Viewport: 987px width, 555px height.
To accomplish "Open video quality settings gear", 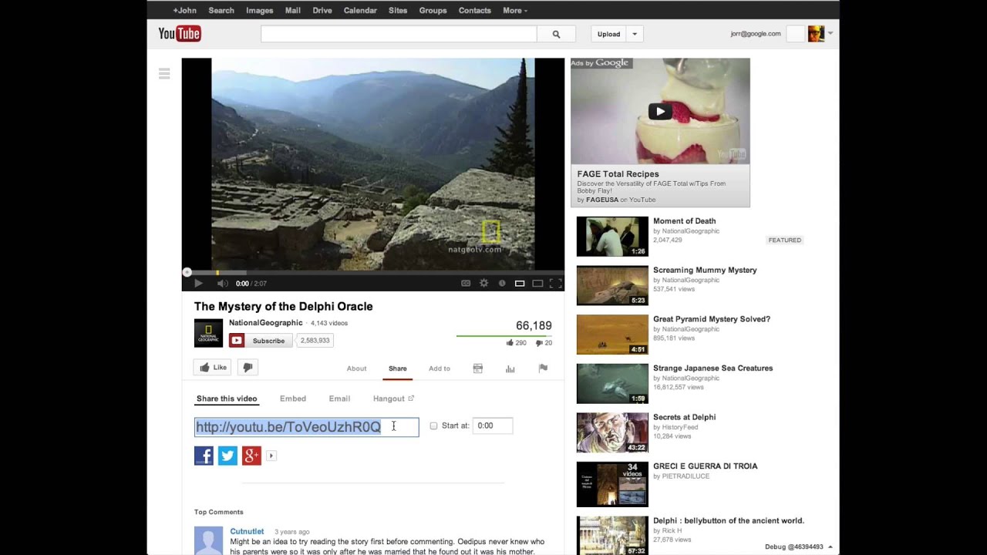I will coord(483,284).
